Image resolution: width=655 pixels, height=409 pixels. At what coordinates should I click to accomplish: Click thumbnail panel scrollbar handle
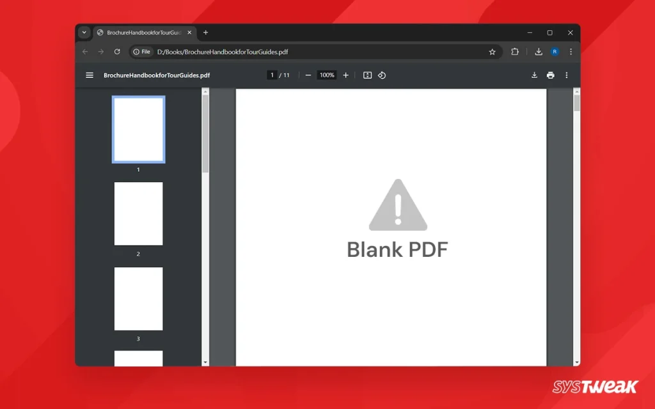tap(205, 134)
